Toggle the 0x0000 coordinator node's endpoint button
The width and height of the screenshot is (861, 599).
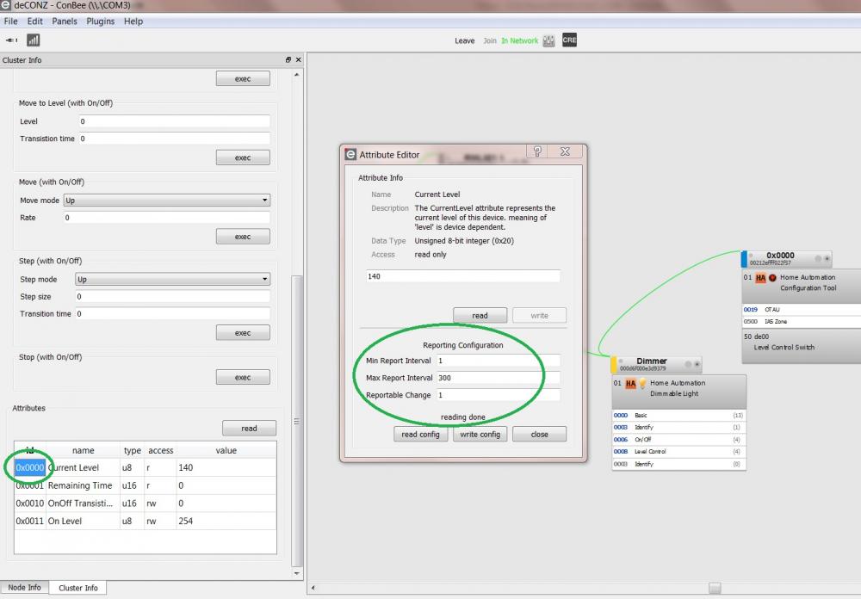[x=827, y=258]
